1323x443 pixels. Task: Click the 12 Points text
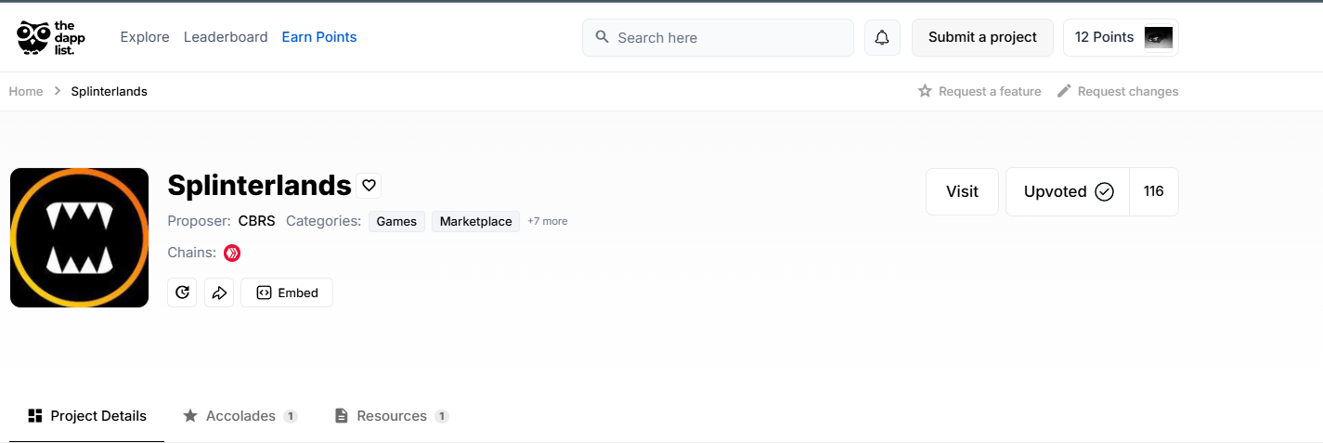(x=1104, y=37)
